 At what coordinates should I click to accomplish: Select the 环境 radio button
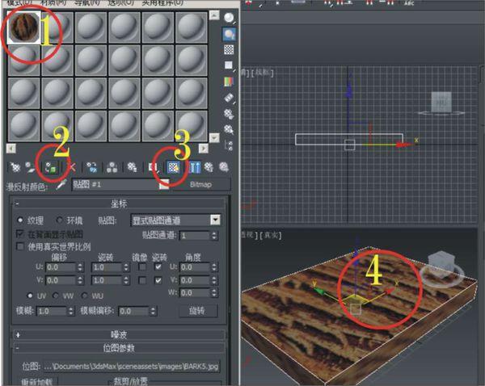coord(60,220)
